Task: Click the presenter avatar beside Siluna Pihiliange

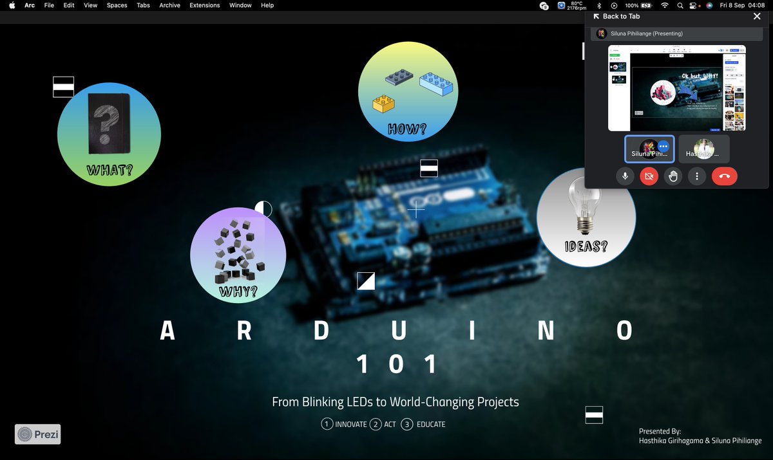Action: (x=602, y=33)
